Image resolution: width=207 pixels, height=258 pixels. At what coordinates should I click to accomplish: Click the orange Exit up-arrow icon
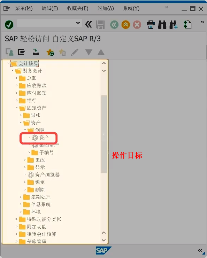[x=126, y=25]
